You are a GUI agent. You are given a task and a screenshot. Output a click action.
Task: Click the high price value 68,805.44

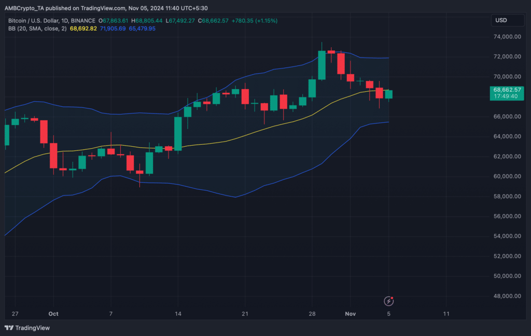149,21
